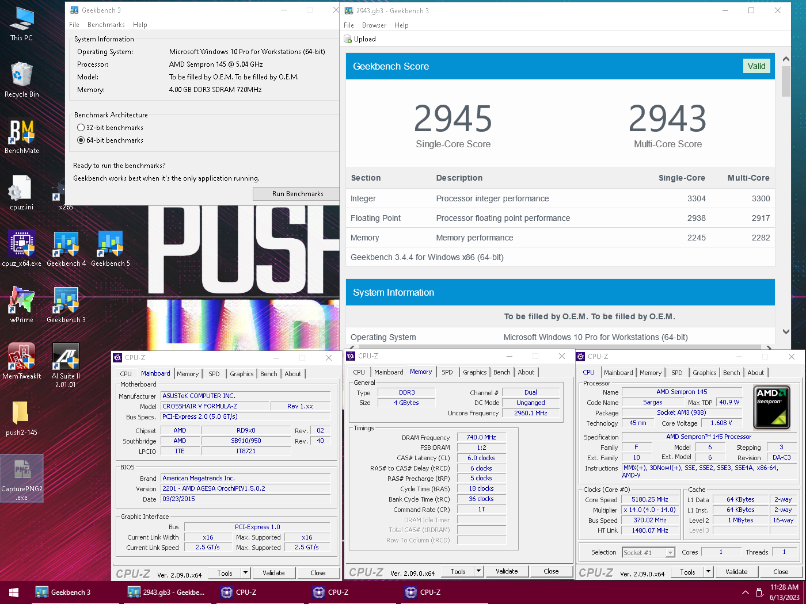
Task: Open About tab in Memory CPU-Z window
Action: (x=526, y=372)
